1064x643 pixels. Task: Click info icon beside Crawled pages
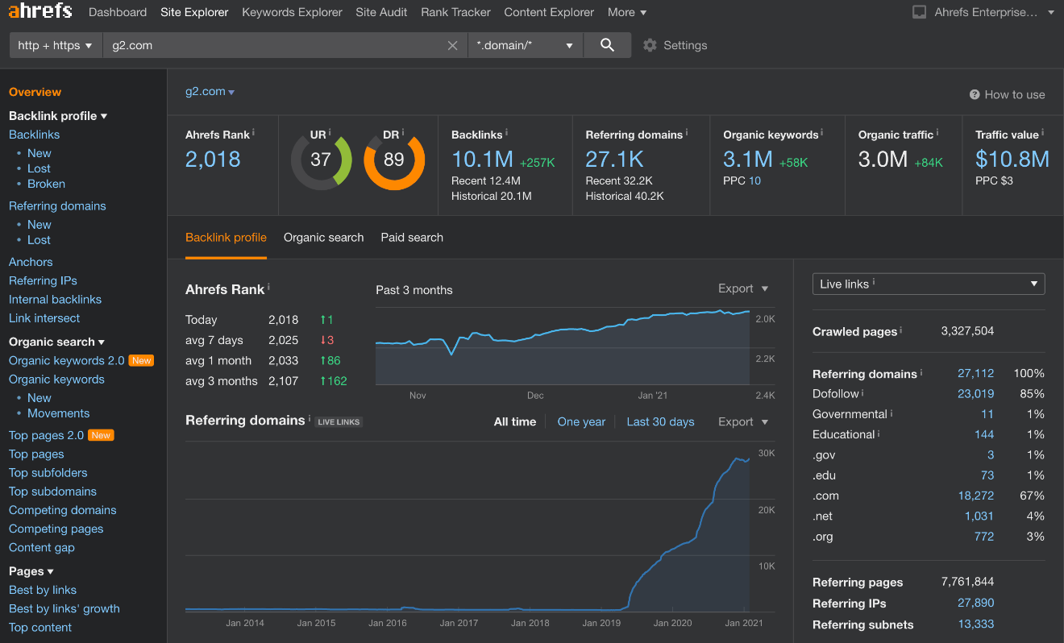(900, 330)
